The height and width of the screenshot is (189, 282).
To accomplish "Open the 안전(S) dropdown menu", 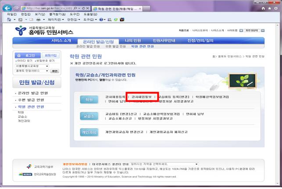I will [x=74, y=20].
